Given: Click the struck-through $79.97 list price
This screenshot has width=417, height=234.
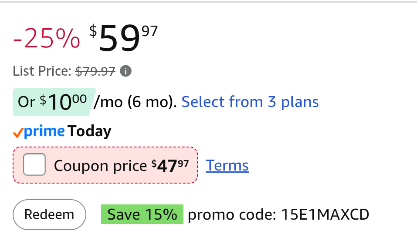Looking at the screenshot, I should [x=95, y=71].
